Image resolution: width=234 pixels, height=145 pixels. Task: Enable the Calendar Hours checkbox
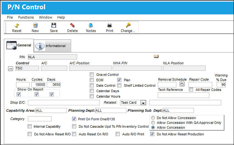[x=92, y=96]
